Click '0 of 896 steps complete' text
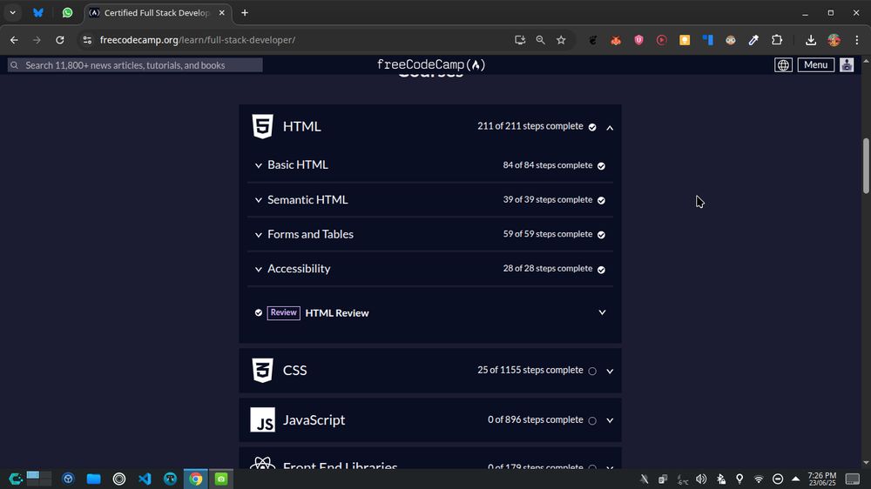This screenshot has height=489, width=871. coord(536,419)
